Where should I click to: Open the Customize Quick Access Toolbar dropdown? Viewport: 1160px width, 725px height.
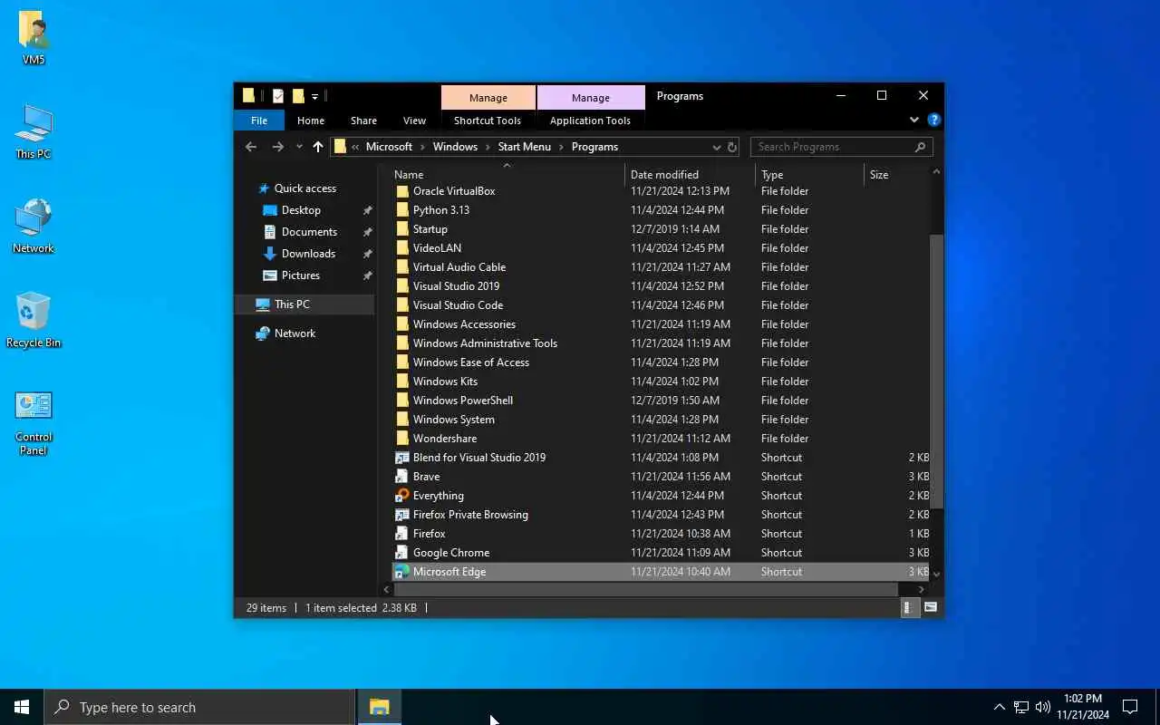314,96
